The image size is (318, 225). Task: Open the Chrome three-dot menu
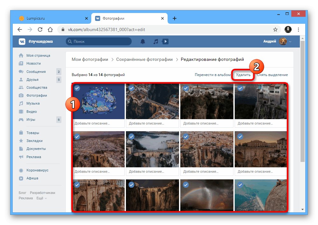click(298, 29)
